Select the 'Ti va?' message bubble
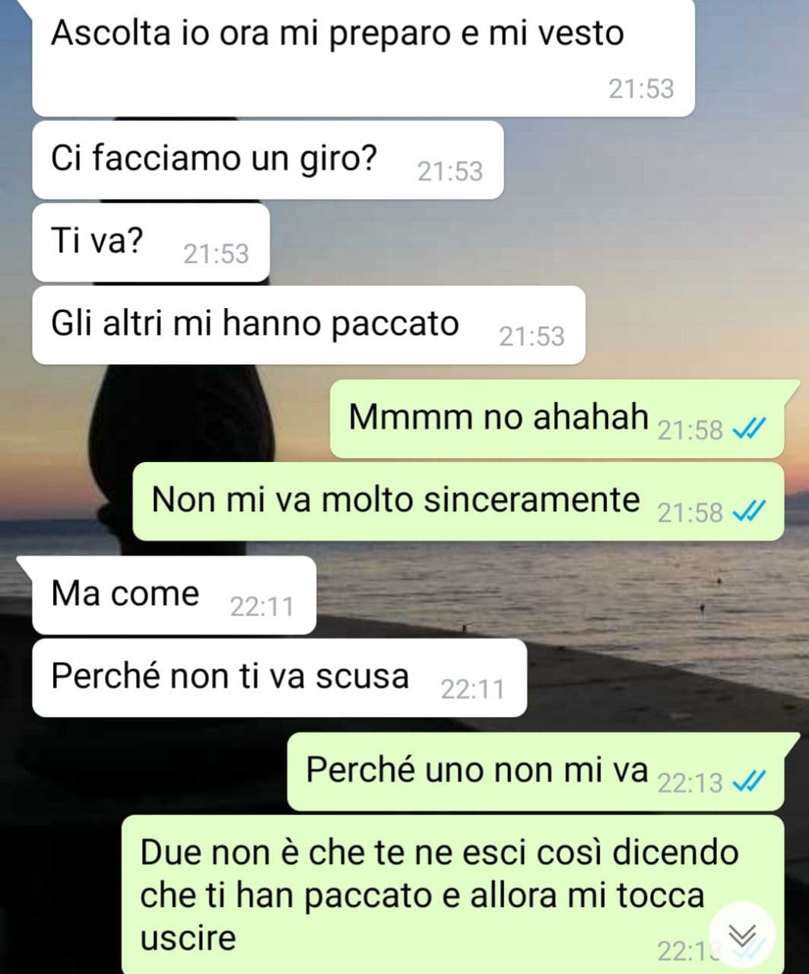The height and width of the screenshot is (974, 809). (151, 242)
